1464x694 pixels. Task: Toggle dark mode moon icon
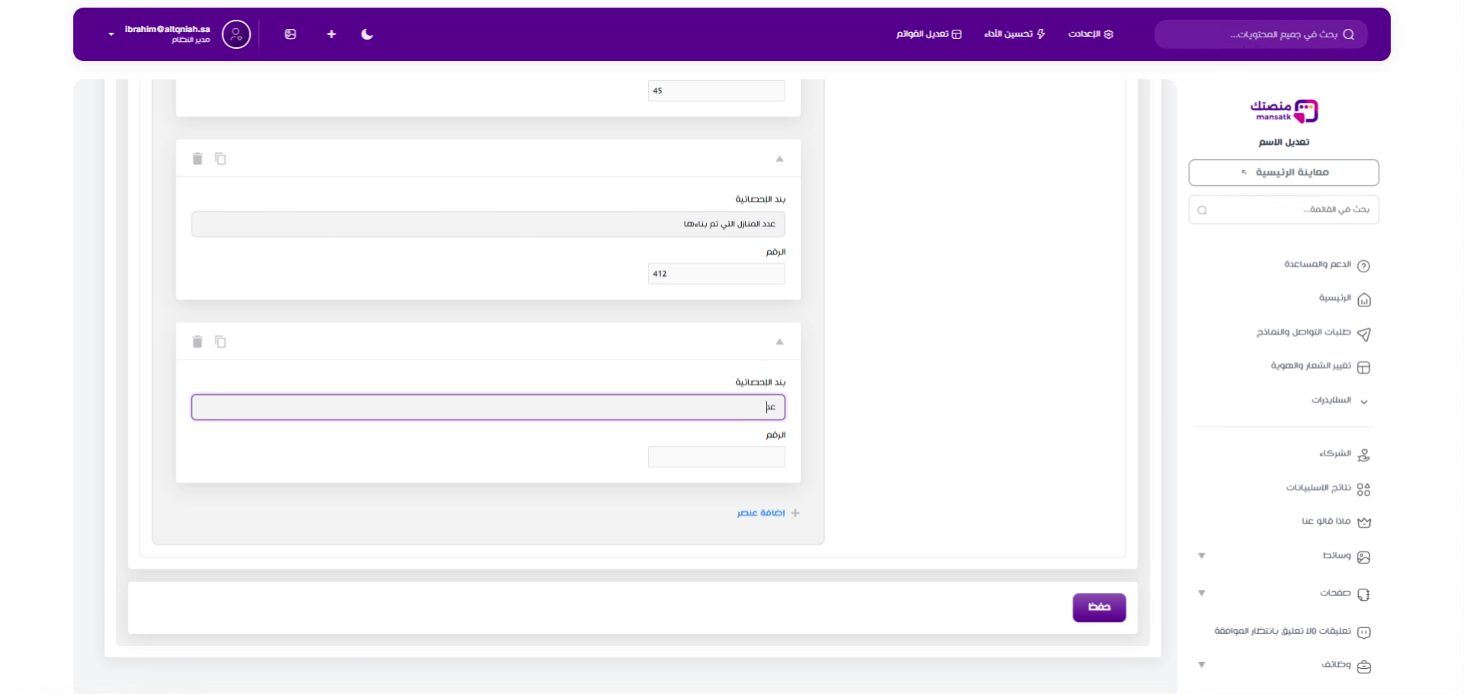click(367, 34)
